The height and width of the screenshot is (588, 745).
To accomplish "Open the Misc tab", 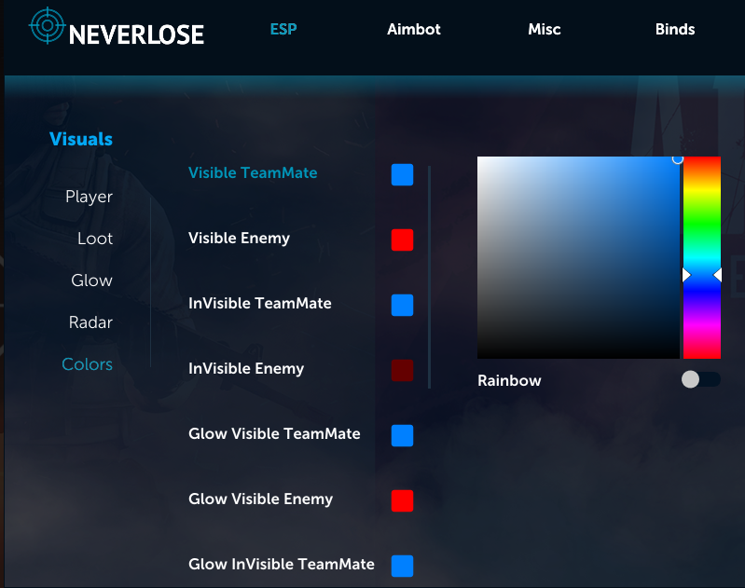I will point(544,29).
